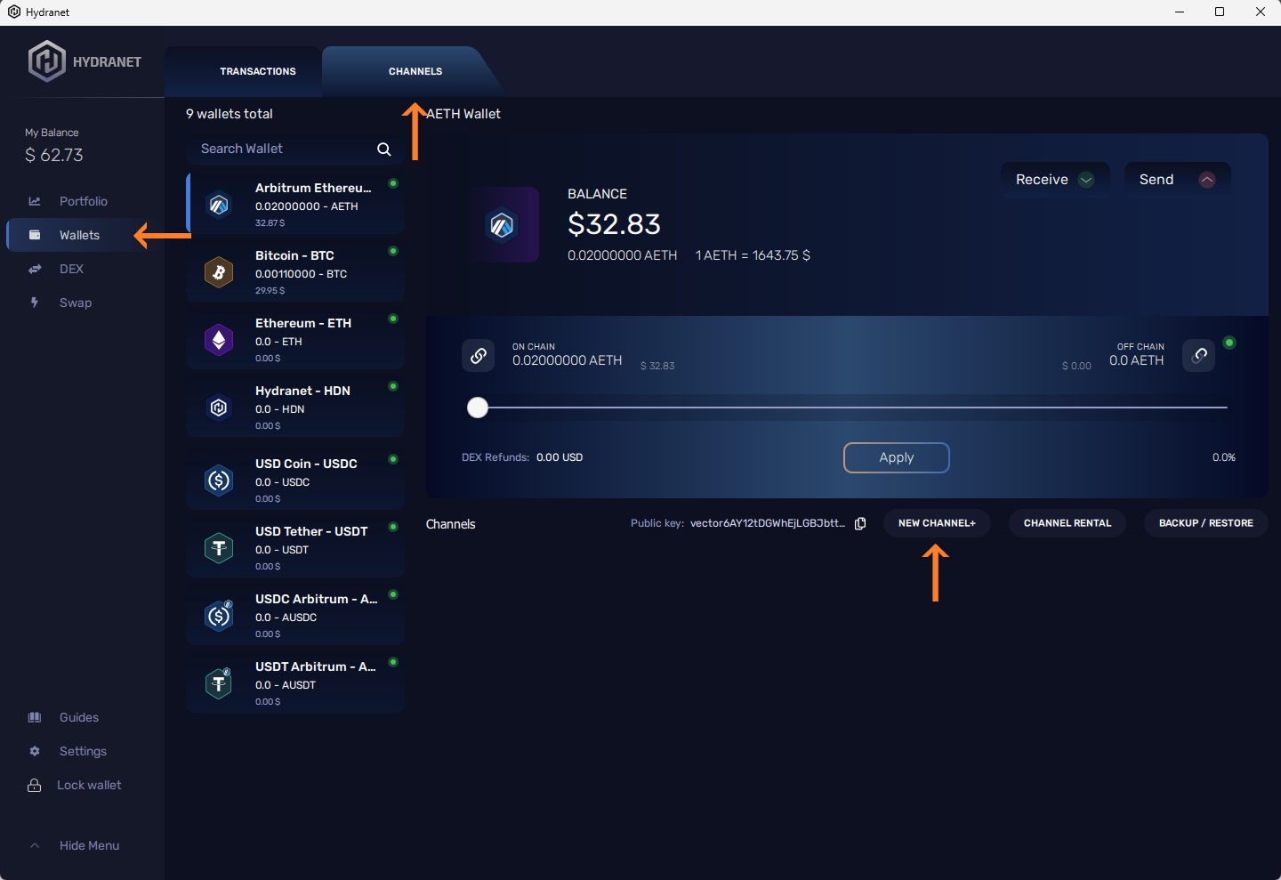Viewport: 1281px width, 880px height.
Task: Collapse sidebar with Hide Menu chevron
Action: [x=35, y=845]
